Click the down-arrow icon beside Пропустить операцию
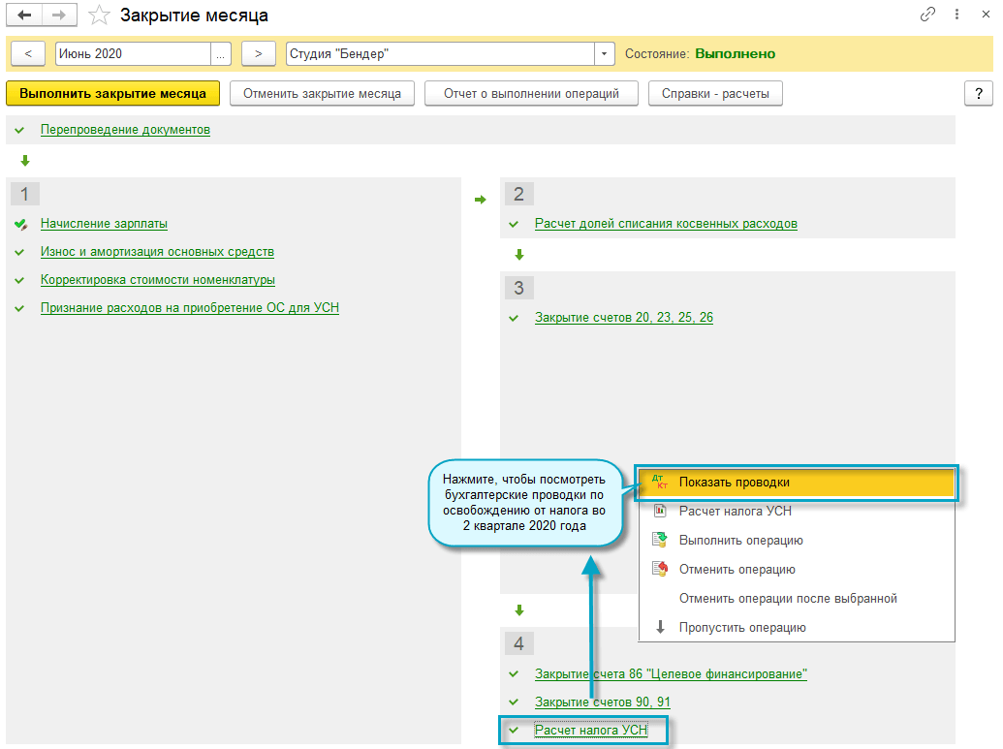This screenshot has height=749, width=1003. click(660, 628)
